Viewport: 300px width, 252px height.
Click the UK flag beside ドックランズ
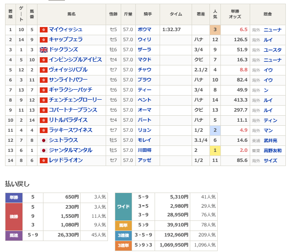tap(44, 50)
